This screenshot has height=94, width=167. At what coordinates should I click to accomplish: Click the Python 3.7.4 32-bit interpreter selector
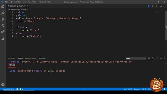pos(8,89)
